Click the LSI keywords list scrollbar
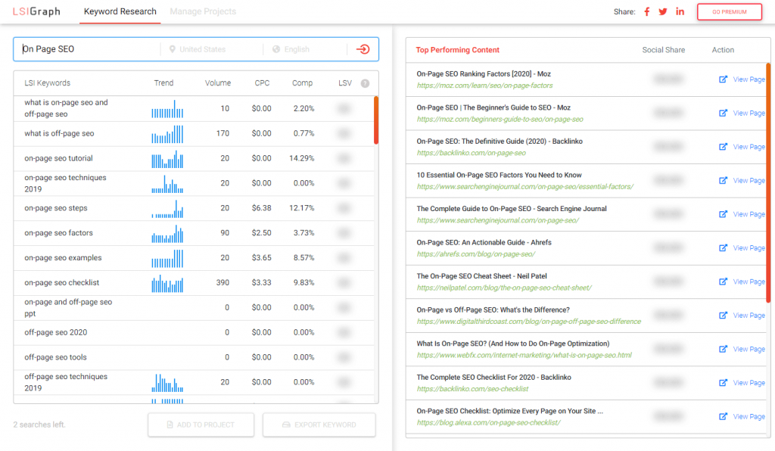This screenshot has height=451, width=775. [x=376, y=120]
